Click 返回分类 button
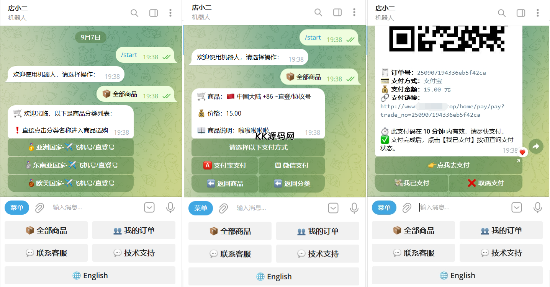Viewport: 550px width, 287px height. point(291,184)
